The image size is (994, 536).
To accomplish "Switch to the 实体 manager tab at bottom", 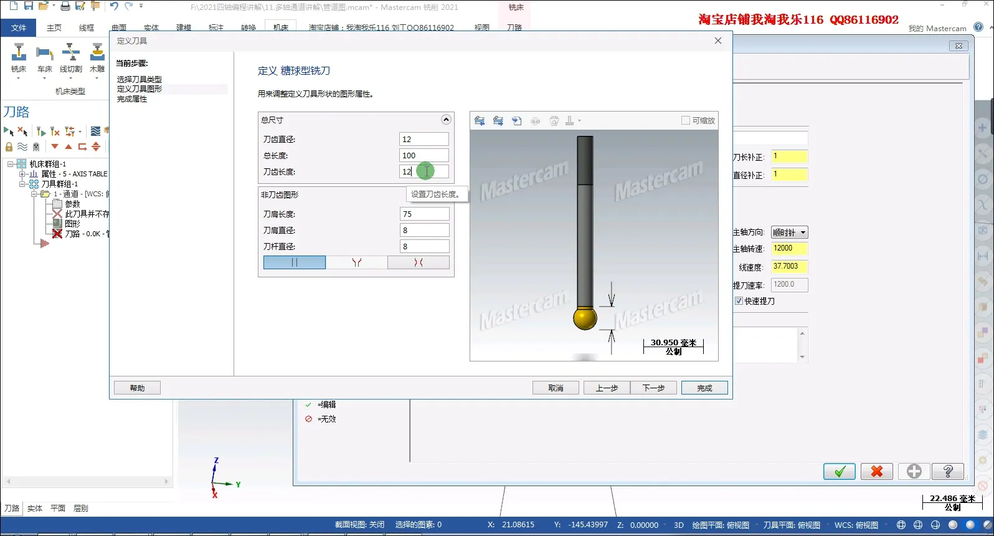I will pyautogui.click(x=35, y=509).
